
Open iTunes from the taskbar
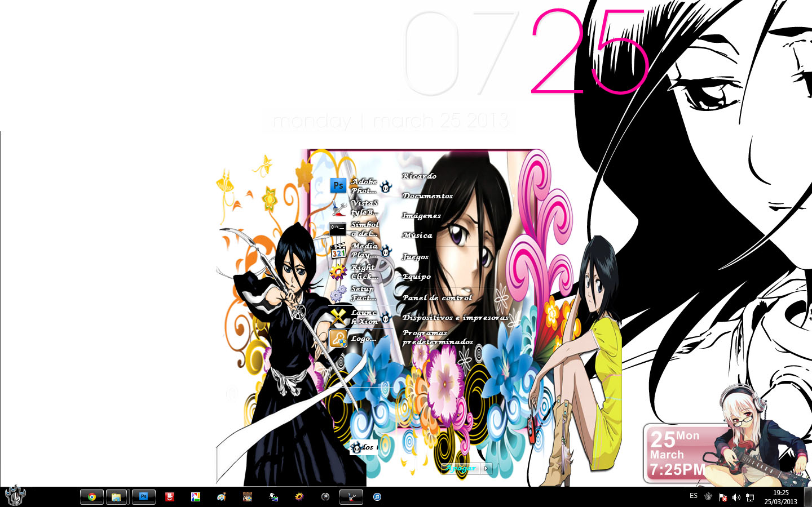pyautogui.click(x=377, y=497)
